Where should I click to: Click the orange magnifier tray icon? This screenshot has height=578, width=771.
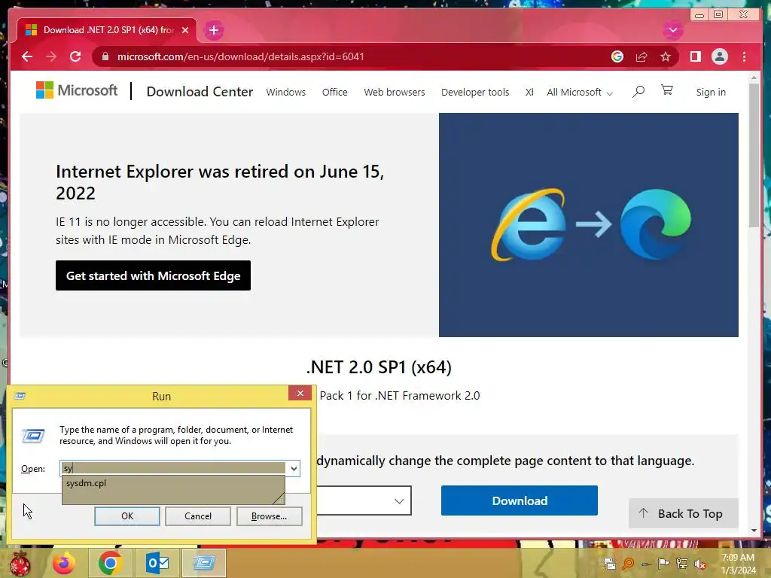tap(628, 563)
